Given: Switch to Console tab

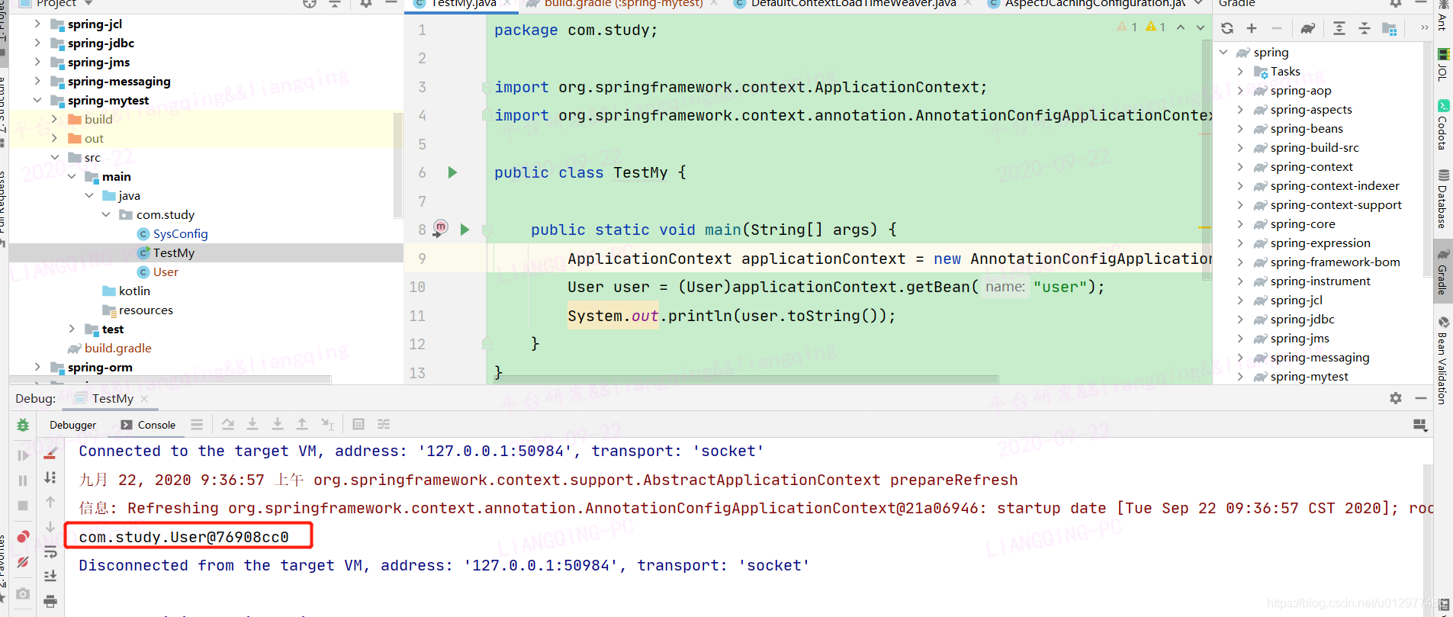Looking at the screenshot, I should point(149,425).
